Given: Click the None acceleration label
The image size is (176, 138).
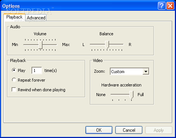Looking at the screenshot, I should (x=101, y=95).
